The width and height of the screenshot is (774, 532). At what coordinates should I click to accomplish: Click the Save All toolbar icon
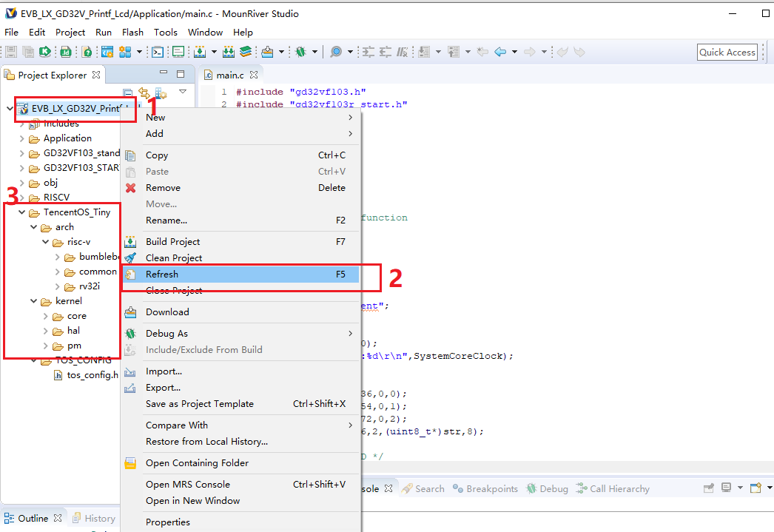coord(28,52)
